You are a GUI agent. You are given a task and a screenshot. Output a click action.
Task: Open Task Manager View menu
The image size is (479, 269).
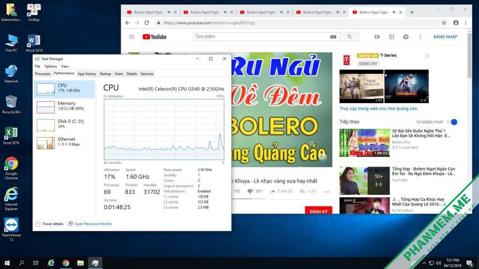65,66
